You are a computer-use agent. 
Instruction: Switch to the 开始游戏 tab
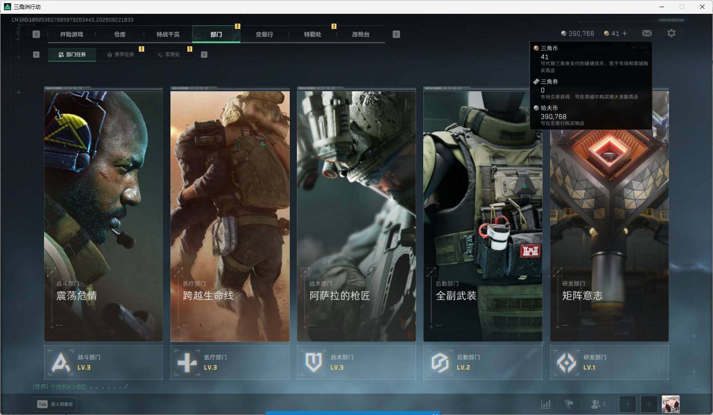point(72,34)
